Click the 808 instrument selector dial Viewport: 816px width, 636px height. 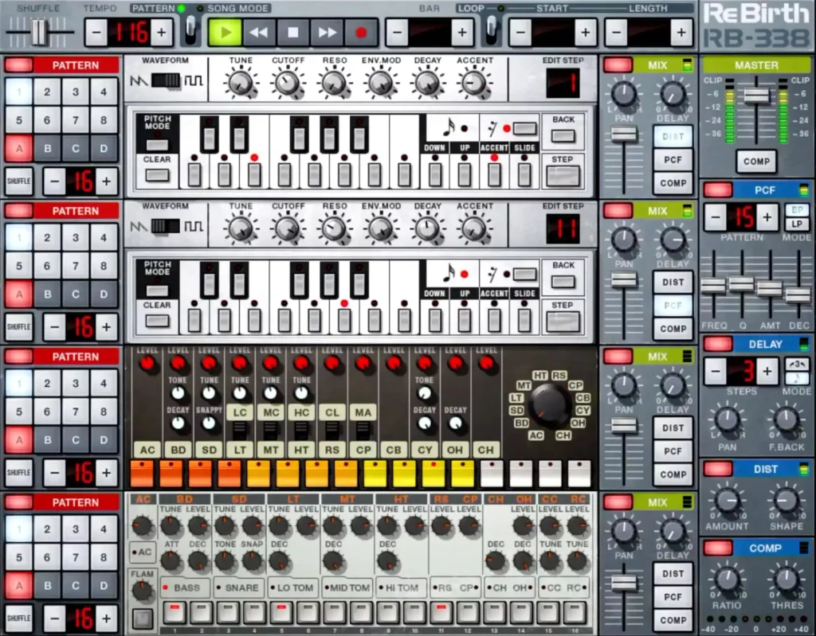(x=550, y=404)
